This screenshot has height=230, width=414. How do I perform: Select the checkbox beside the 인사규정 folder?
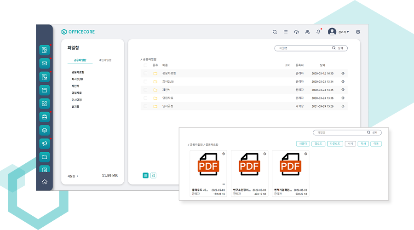(145, 106)
